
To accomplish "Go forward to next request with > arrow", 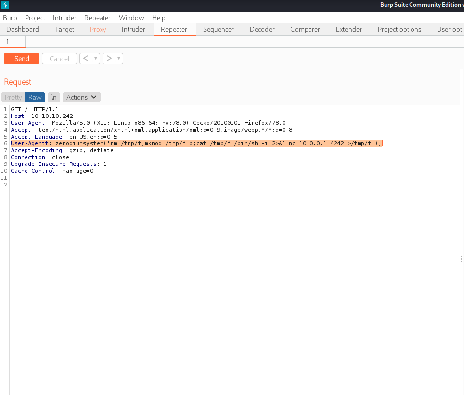I will 109,58.
